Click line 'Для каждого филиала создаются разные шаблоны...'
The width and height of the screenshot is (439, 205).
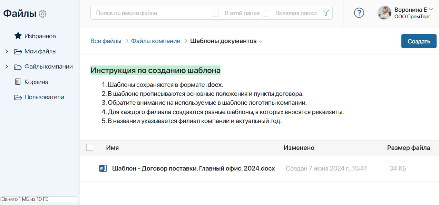tap(226, 112)
